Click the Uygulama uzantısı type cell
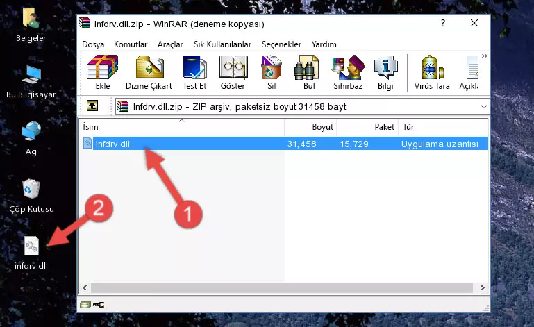534x327 pixels. [x=440, y=144]
